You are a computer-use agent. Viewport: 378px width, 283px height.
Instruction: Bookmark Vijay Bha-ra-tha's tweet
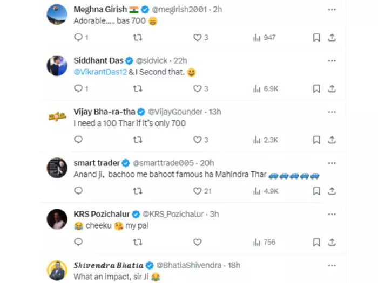[316, 140]
